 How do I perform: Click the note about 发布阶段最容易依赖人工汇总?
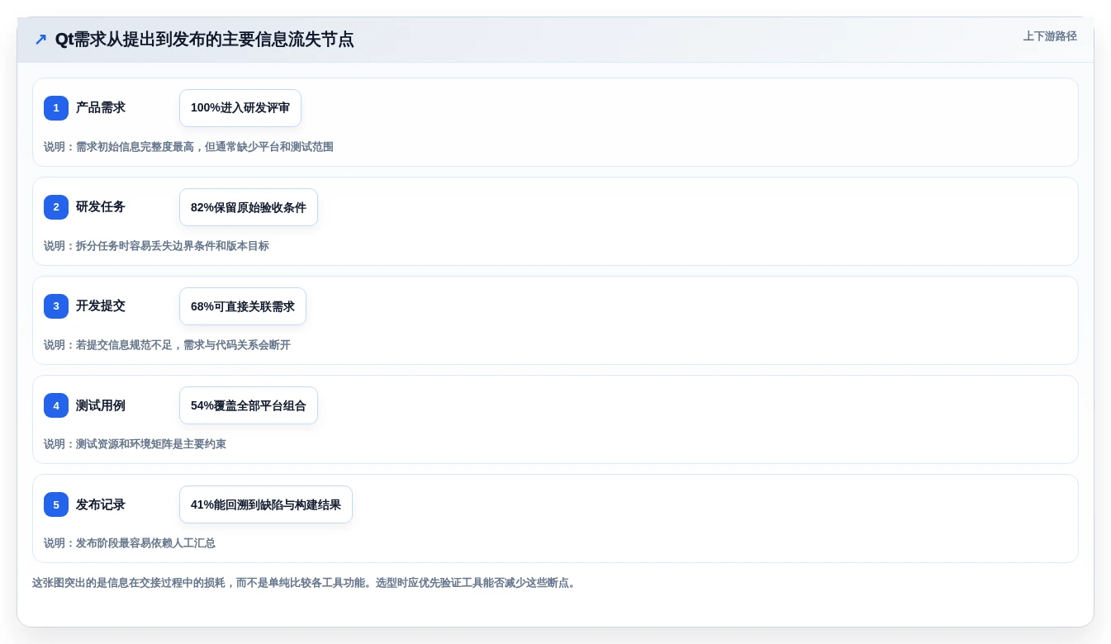(130, 543)
